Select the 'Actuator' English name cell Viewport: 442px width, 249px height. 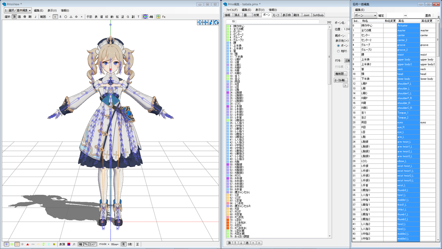click(x=408, y=26)
